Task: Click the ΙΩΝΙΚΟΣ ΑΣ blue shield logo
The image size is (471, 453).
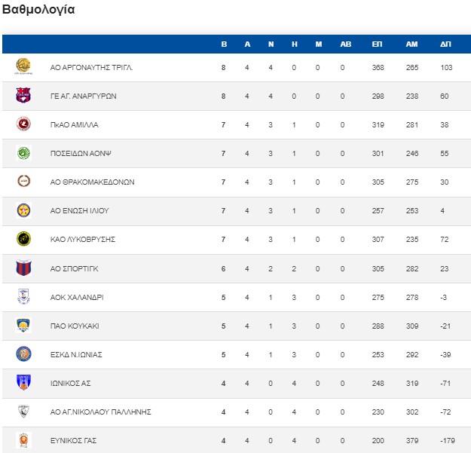Action: [x=23, y=382]
